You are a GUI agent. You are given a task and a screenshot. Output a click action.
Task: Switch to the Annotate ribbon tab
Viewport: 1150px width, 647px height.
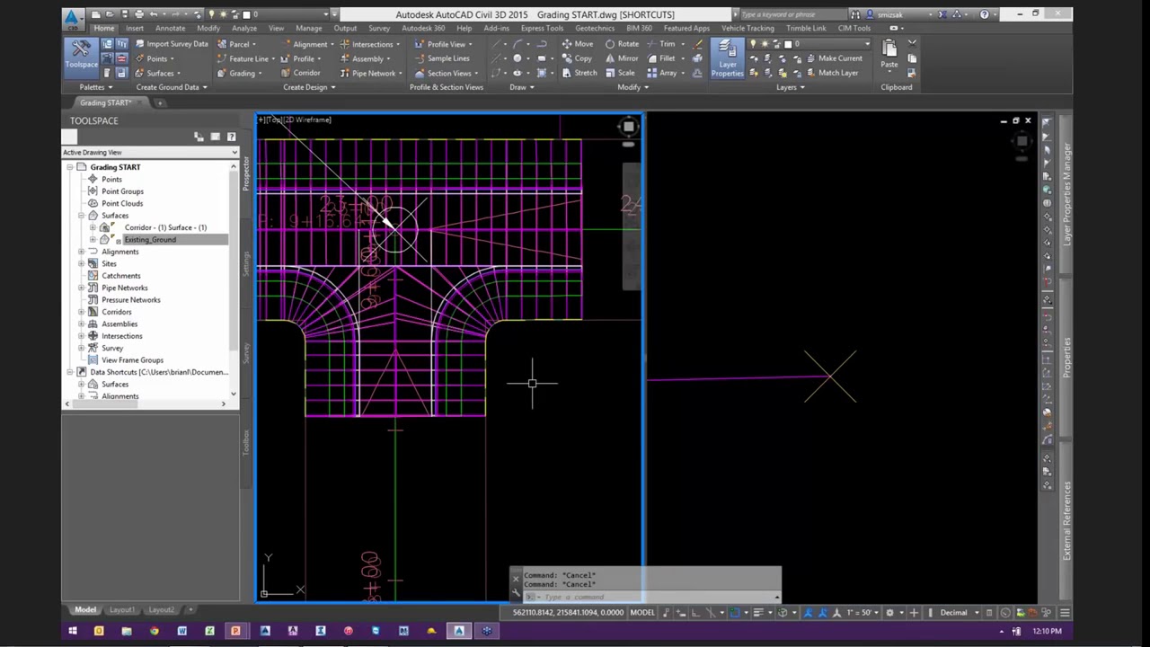pyautogui.click(x=170, y=28)
